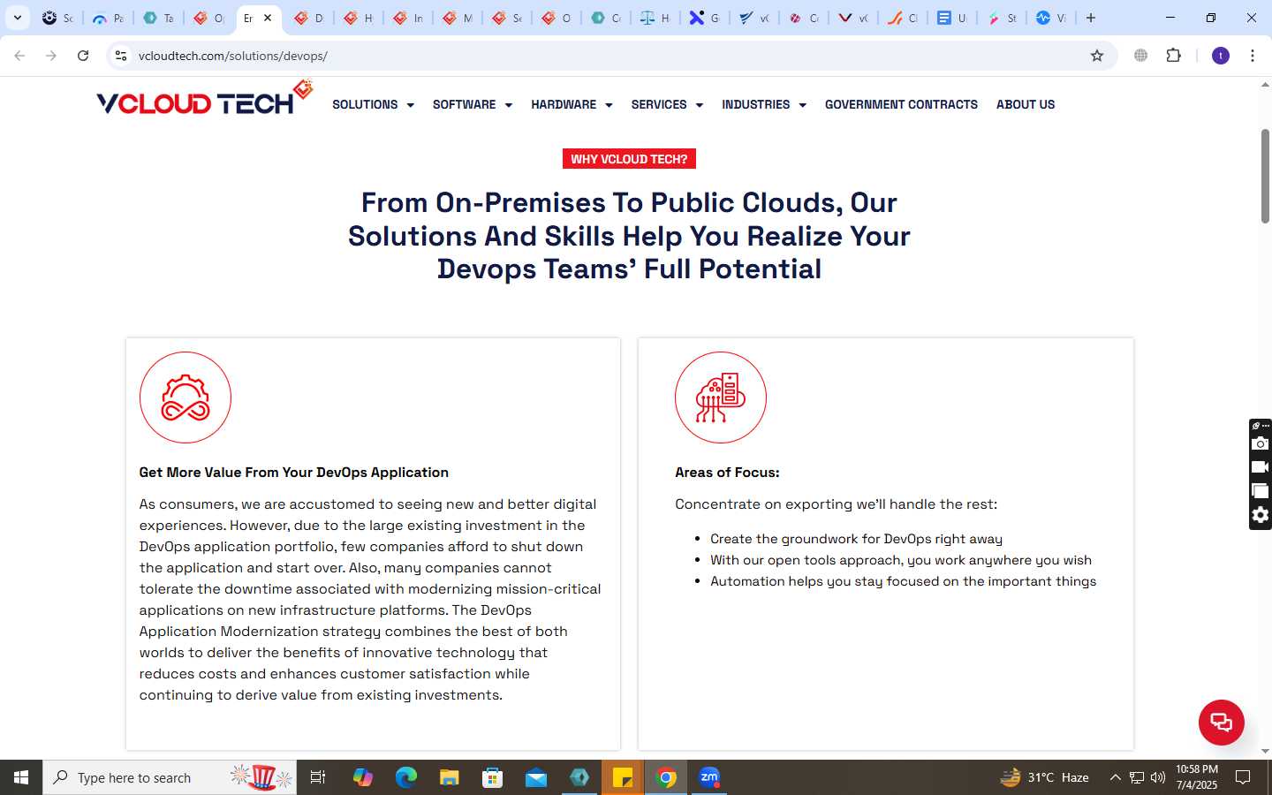Click the screenshot camera icon in side widget

click(1261, 443)
